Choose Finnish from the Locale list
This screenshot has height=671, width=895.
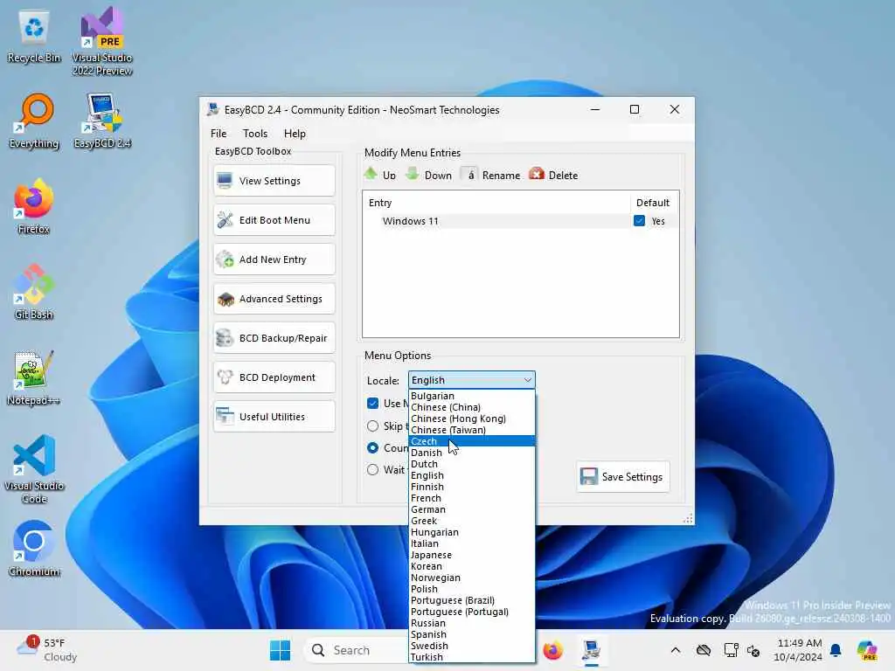pyautogui.click(x=471, y=488)
